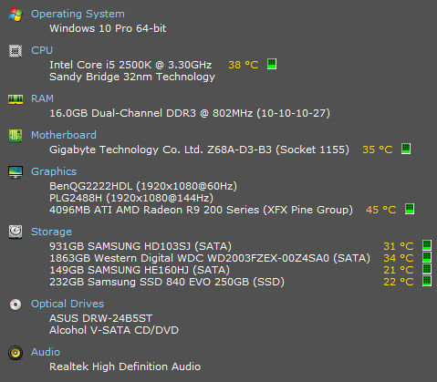Screen dimensions: 437x382
Task: Click the green temperature indicator next to CPU 38 °C
Action: point(272,64)
